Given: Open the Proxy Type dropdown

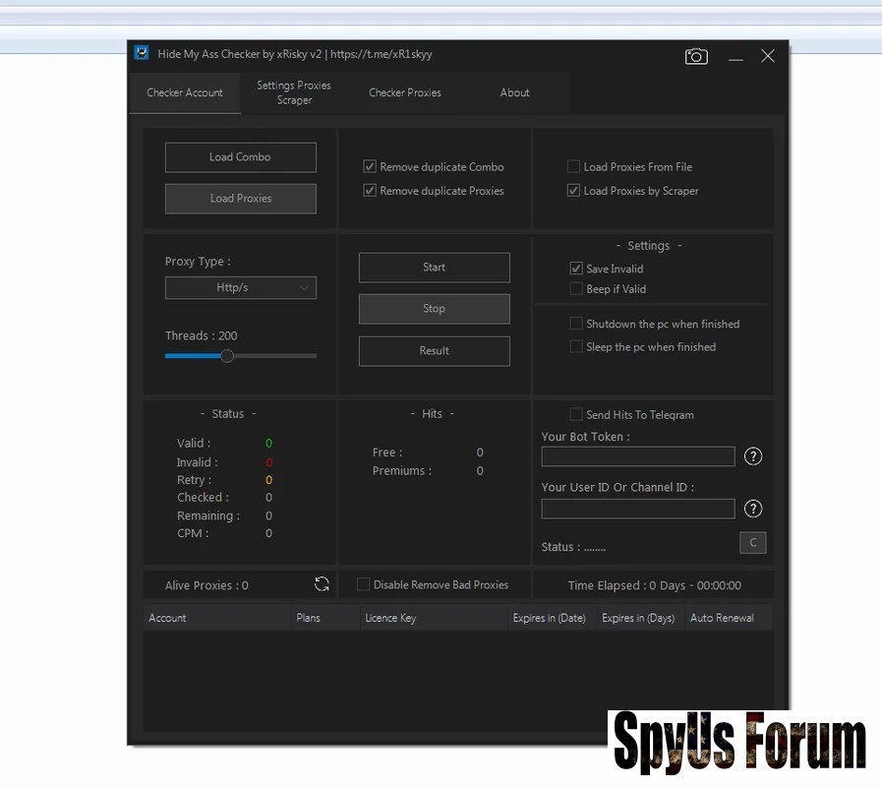Looking at the screenshot, I should pyautogui.click(x=241, y=287).
